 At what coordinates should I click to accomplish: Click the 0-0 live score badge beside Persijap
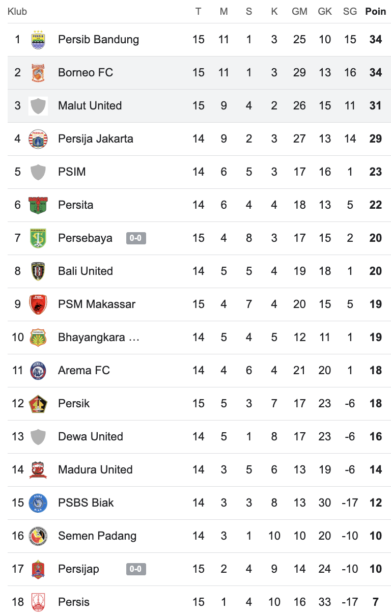(136, 569)
